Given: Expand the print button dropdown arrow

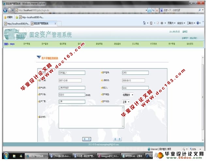Looking at the screenshot, I should pos(165,23).
